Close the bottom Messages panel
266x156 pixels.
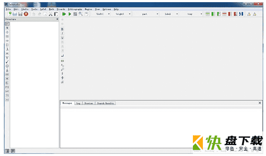(x=260, y=103)
